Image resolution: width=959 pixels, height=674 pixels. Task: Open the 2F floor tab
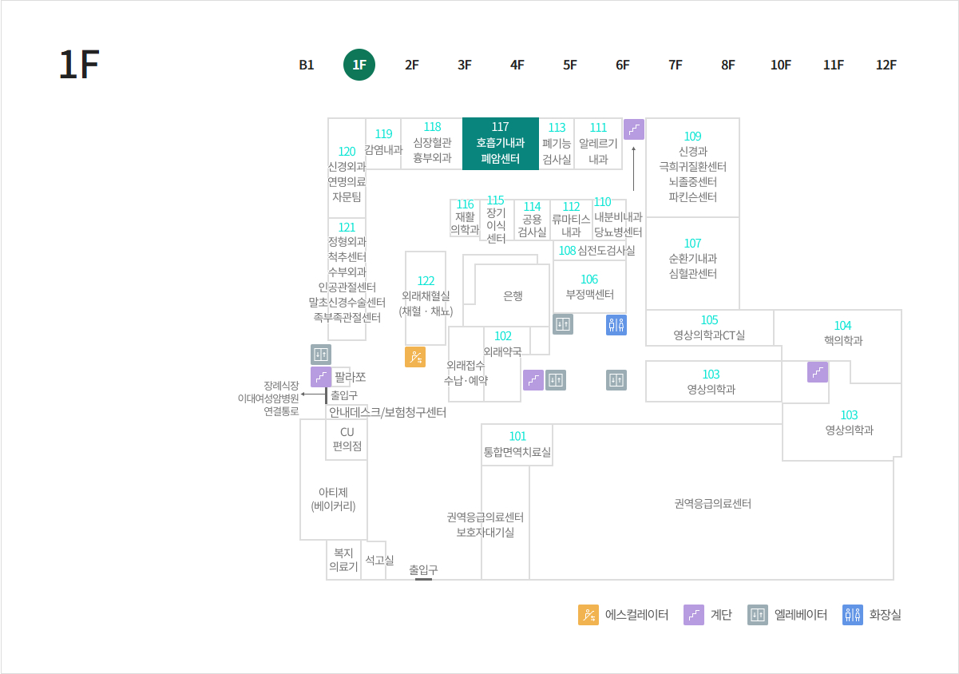pos(412,65)
